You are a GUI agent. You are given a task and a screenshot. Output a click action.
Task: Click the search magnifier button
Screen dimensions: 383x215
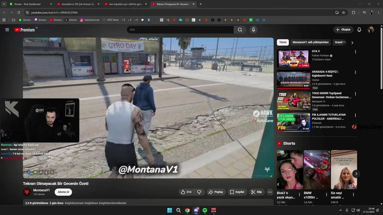(240, 30)
